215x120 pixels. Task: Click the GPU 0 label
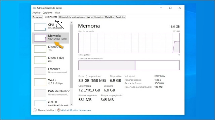coord(52,102)
